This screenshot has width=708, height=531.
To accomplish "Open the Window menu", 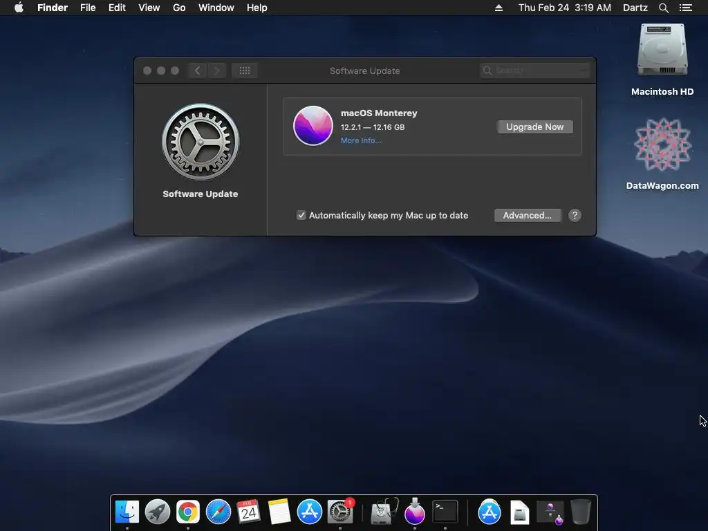I will pos(216,8).
